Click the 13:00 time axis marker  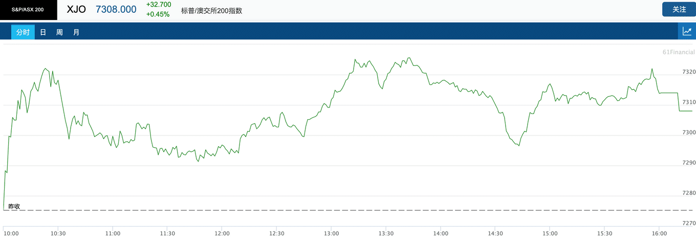331,234
